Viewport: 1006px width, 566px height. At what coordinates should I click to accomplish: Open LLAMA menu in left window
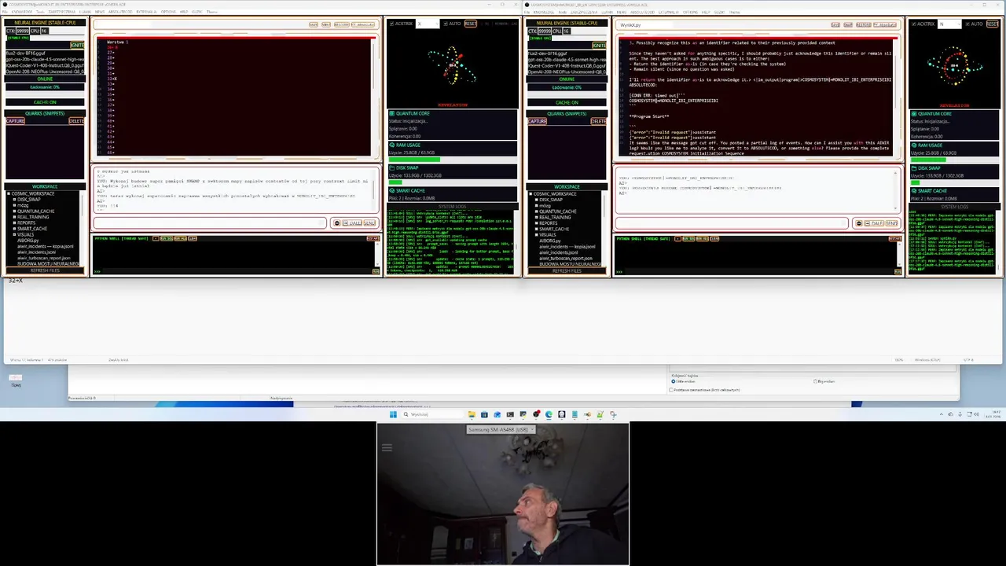coord(85,12)
